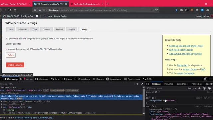Close the m0ze blackcore terminal tab

pyautogui.click(x=103, y=4)
